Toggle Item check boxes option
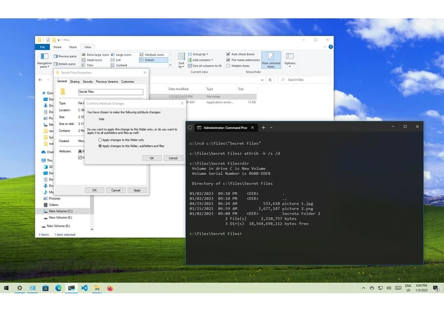 click(240, 54)
